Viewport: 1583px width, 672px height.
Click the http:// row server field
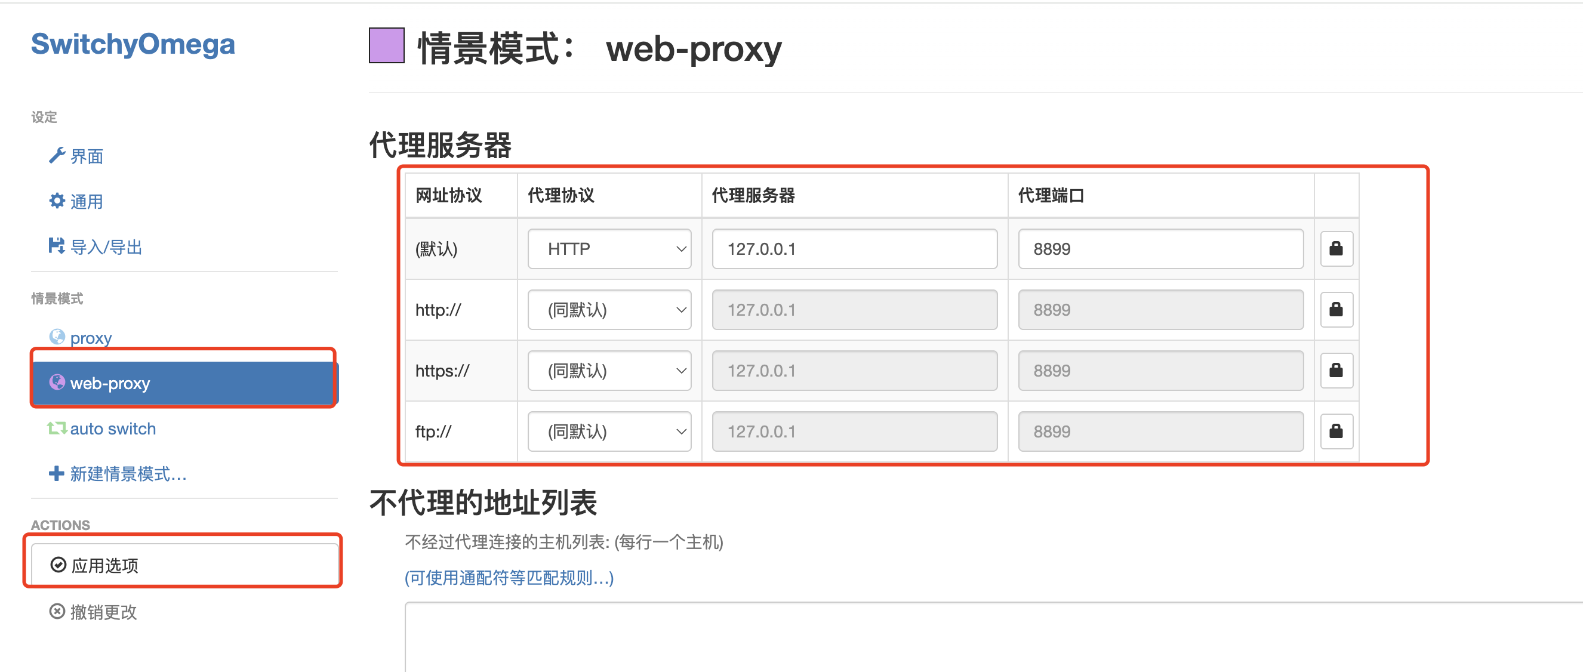tap(854, 310)
